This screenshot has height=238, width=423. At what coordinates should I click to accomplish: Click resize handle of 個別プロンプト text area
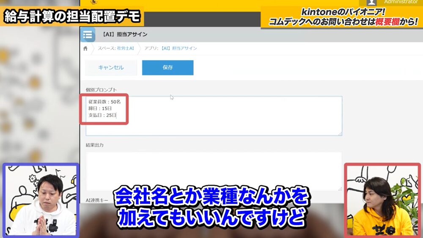pyautogui.click(x=340, y=133)
